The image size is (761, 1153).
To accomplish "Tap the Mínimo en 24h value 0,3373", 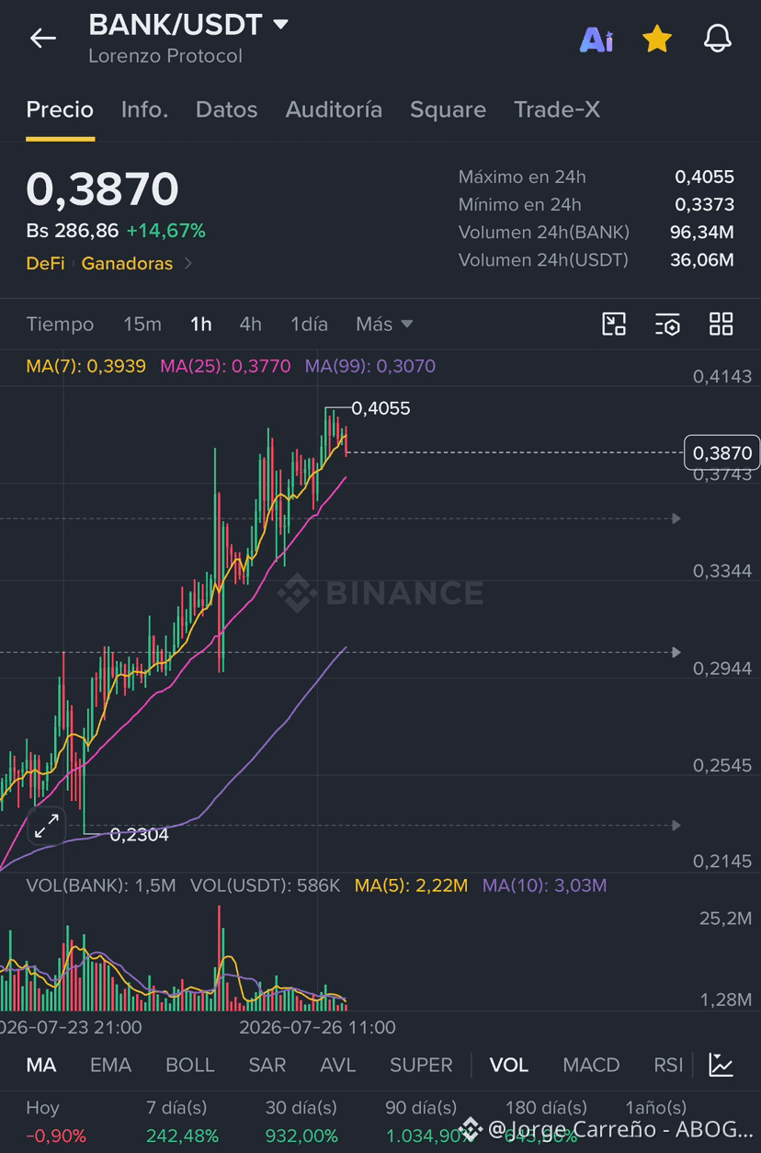I will click(704, 204).
